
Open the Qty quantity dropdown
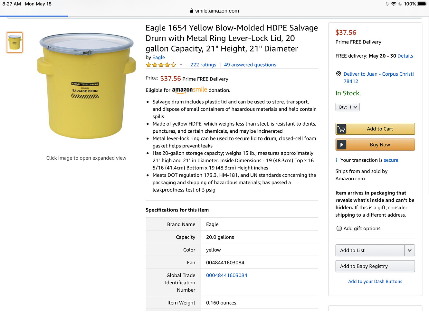[348, 107]
